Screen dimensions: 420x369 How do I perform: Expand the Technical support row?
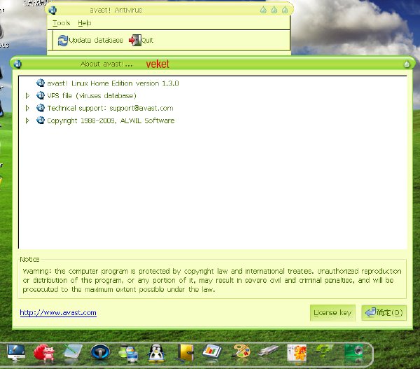(27, 108)
